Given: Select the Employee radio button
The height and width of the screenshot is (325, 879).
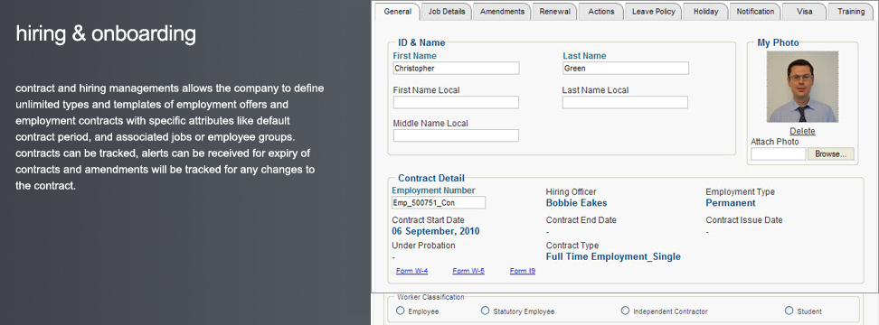Looking at the screenshot, I should [401, 311].
